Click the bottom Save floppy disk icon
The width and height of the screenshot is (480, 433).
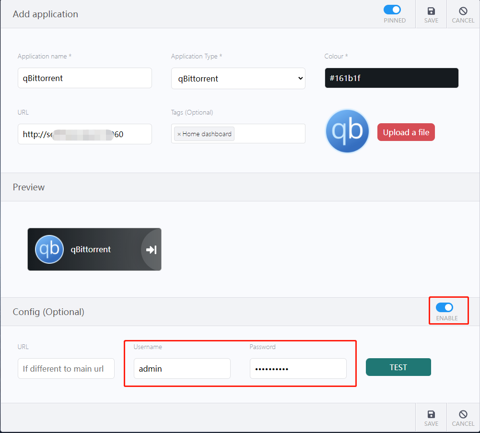pyautogui.click(x=431, y=414)
